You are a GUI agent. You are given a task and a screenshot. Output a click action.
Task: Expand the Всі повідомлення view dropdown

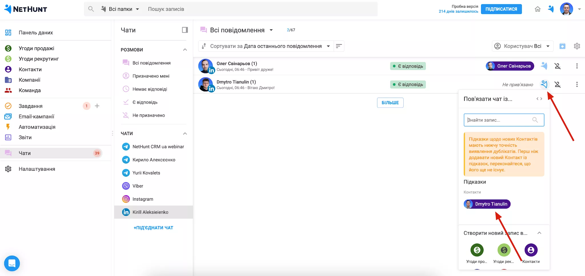271,30
